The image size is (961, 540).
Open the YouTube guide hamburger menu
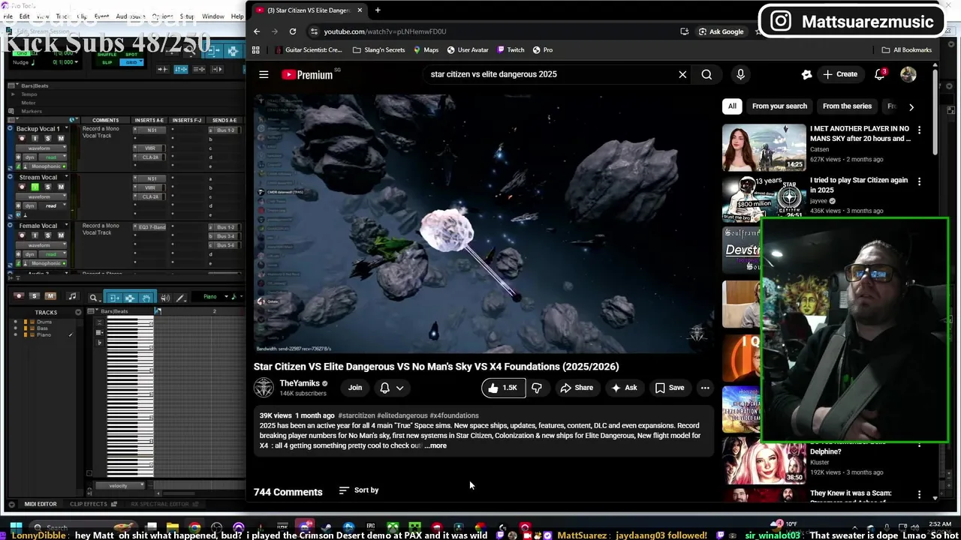(x=264, y=74)
